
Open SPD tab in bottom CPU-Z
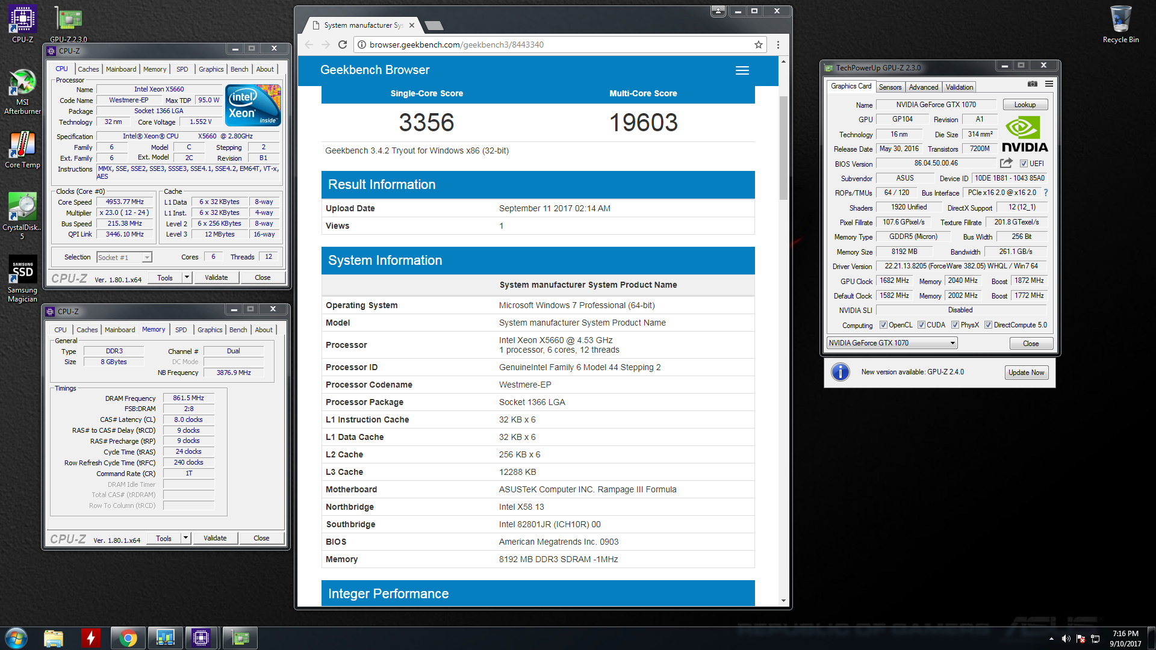coord(181,330)
